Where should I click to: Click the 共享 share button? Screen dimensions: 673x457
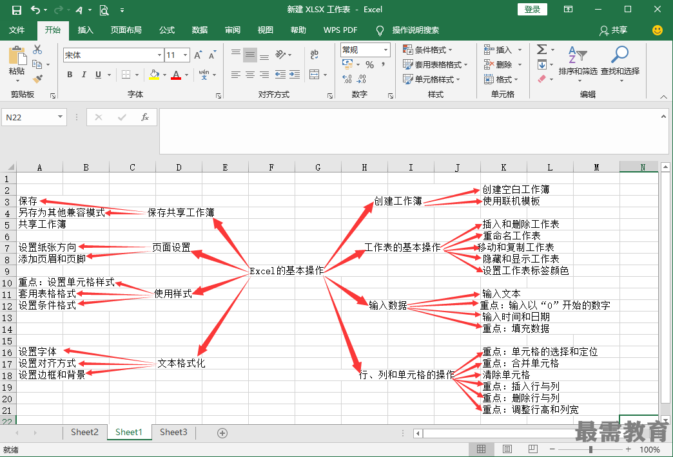tap(614, 30)
